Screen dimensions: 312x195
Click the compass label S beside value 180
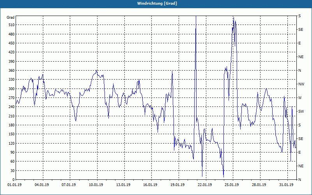300,125
